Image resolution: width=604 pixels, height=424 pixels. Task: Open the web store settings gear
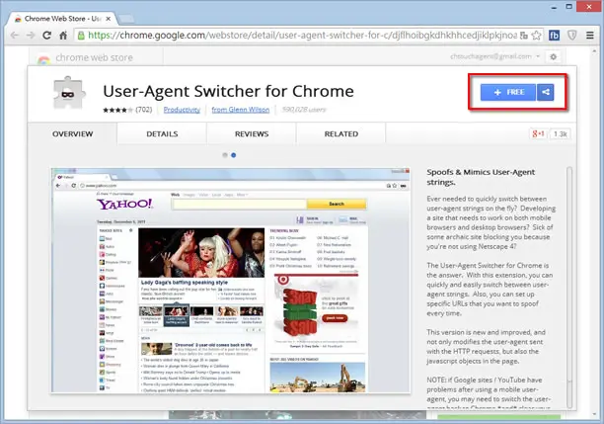coord(553,56)
